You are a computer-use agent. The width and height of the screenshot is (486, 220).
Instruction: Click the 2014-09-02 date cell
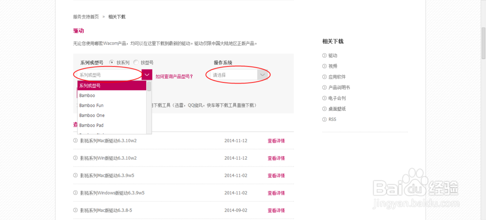[x=236, y=210]
